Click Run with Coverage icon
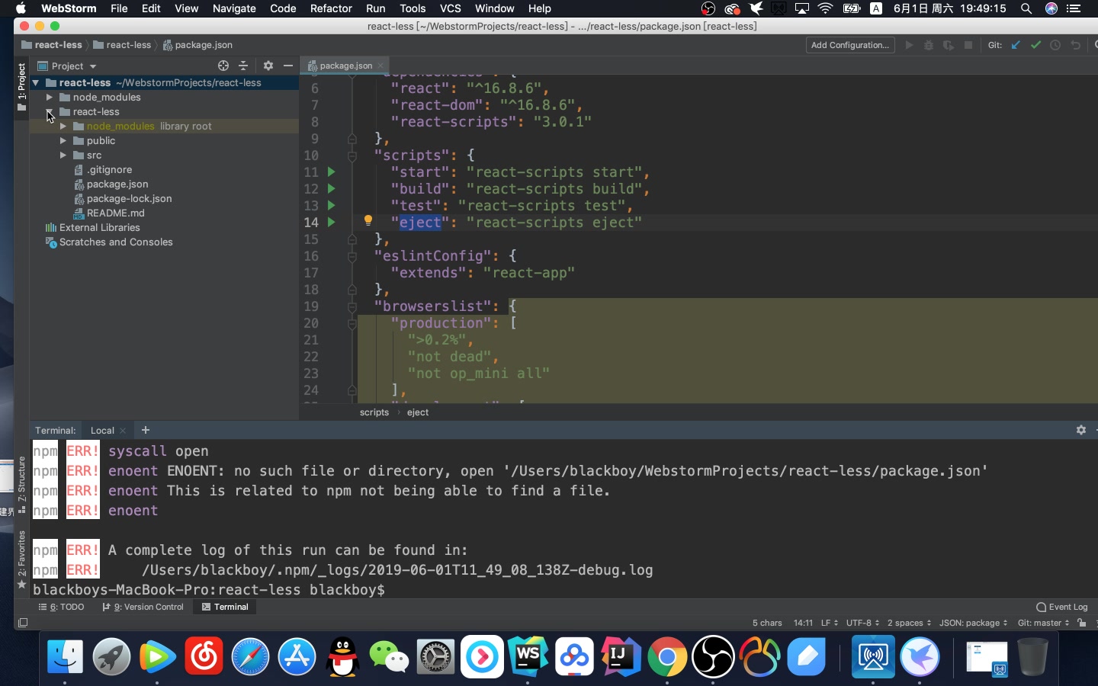 949,45
